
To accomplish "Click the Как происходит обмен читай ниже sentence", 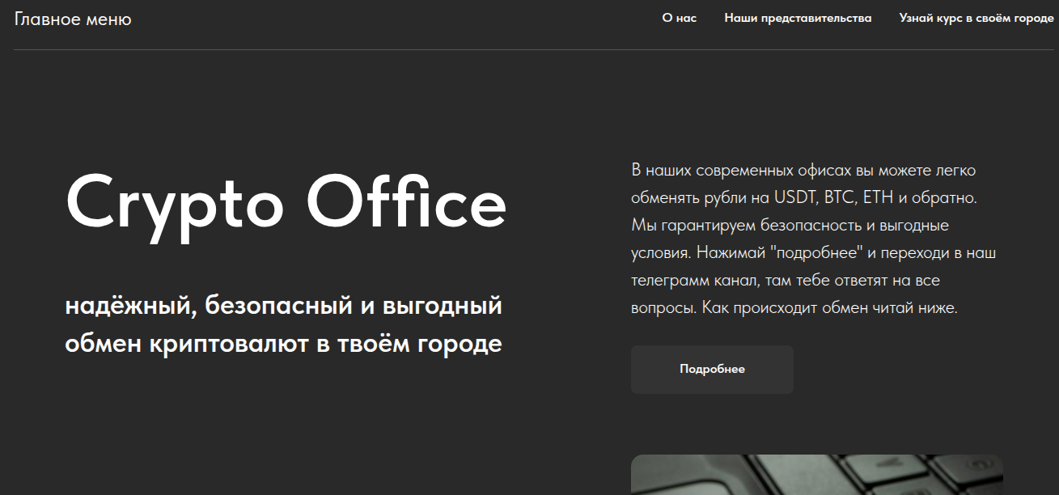I will click(829, 308).
